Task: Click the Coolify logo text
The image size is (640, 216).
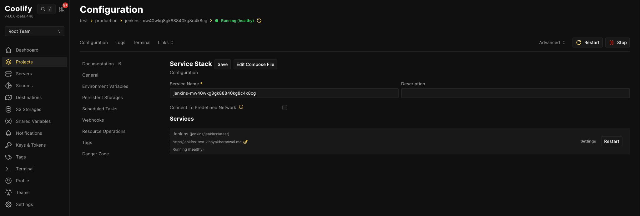Action: pos(18,8)
